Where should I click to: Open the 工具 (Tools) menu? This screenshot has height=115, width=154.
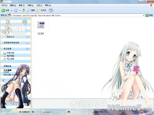(39, 5)
